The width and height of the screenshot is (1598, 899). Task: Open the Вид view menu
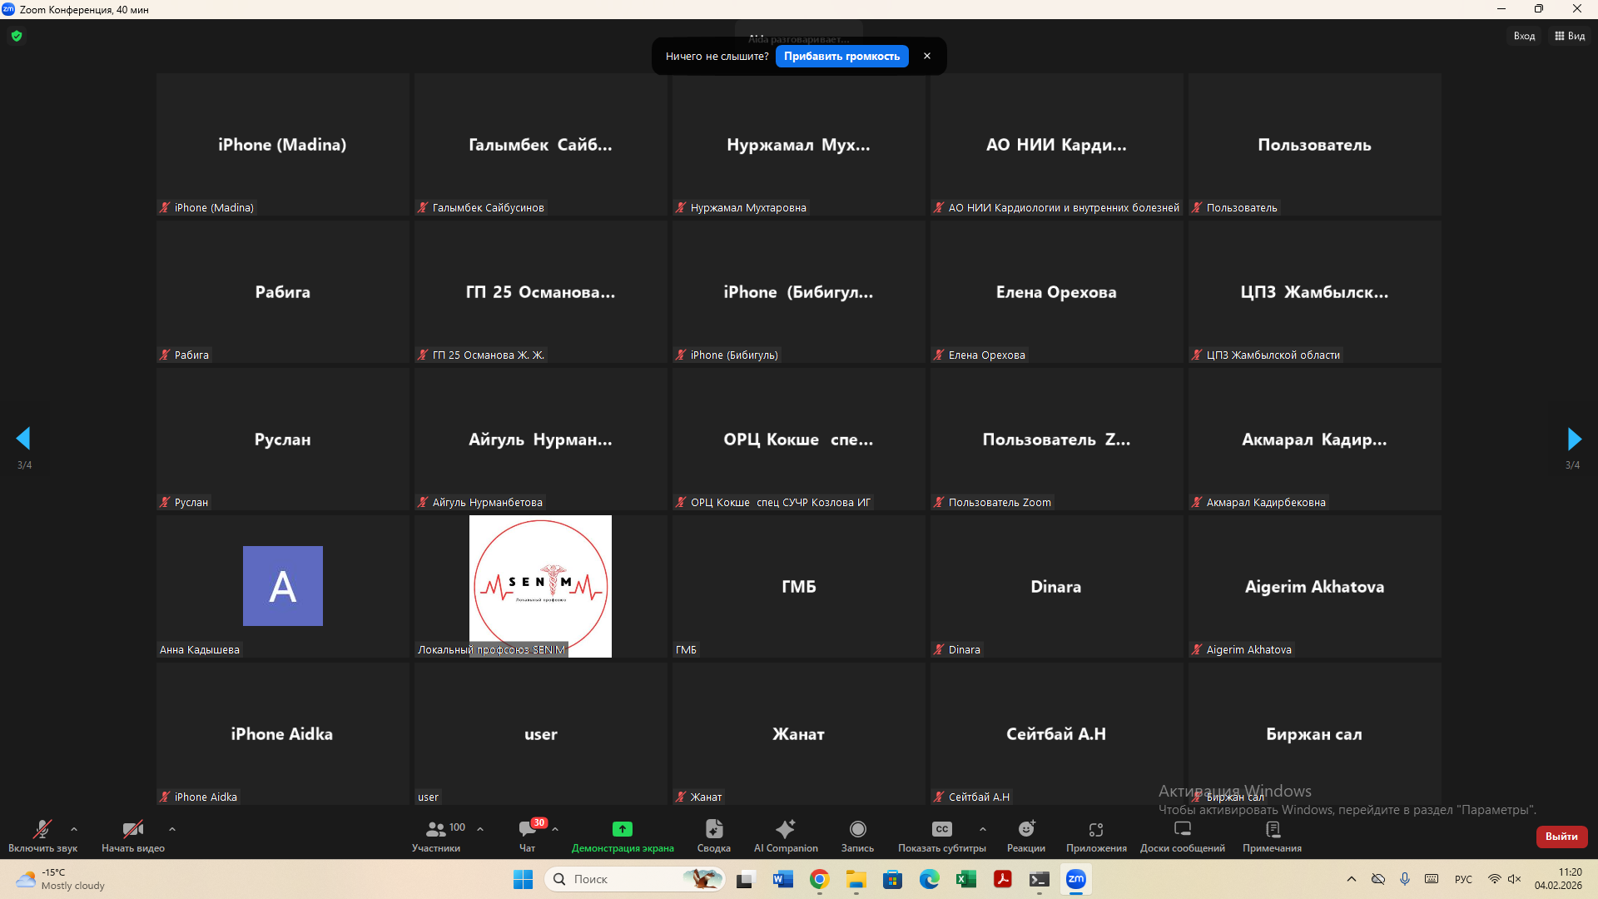click(x=1570, y=36)
